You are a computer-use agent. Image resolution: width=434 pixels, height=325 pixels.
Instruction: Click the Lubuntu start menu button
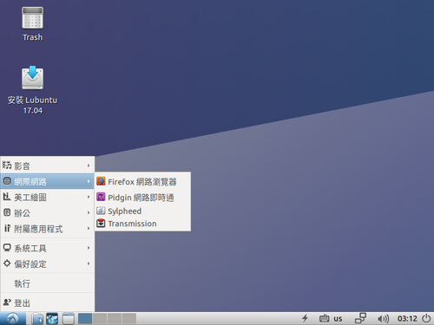13,319
